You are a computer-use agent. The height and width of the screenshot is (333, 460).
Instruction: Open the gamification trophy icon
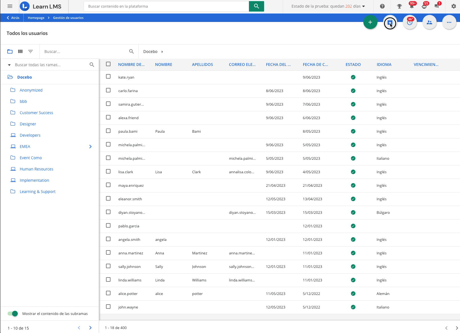point(399,6)
